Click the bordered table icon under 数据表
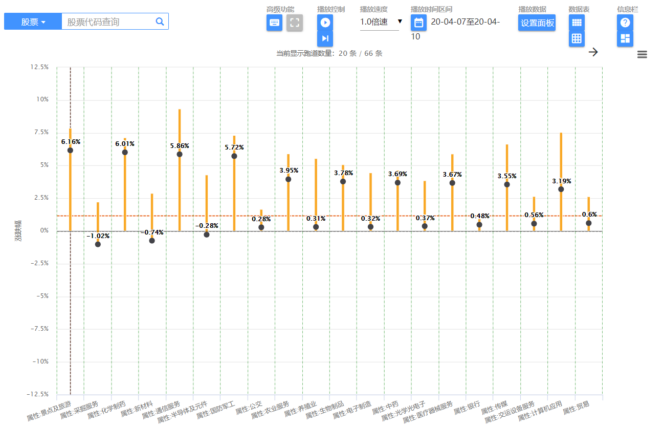663x426 pixels. (x=577, y=39)
